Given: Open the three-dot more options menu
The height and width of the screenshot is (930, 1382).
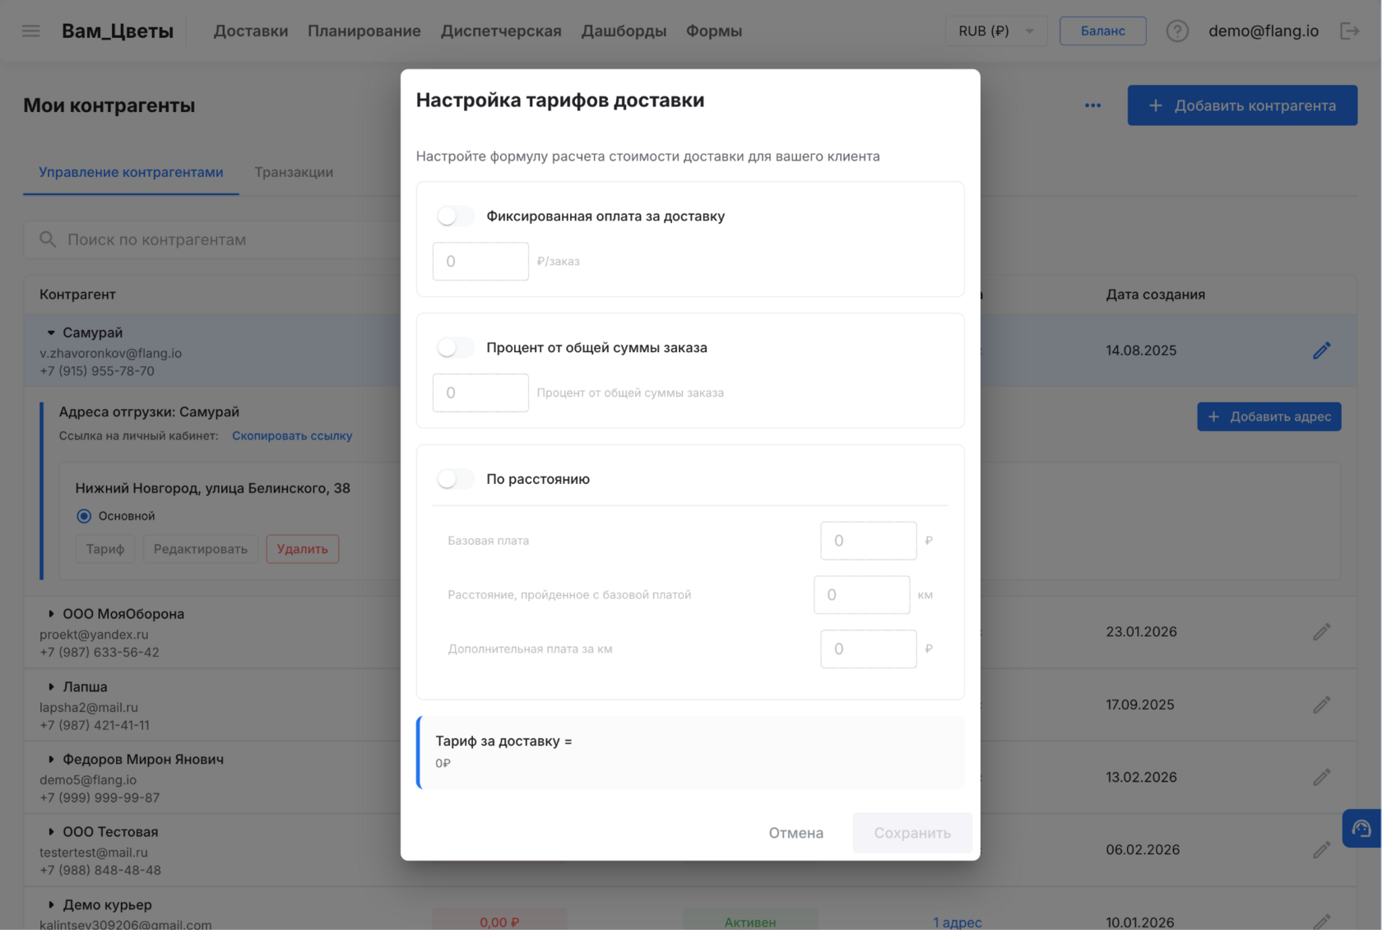Looking at the screenshot, I should click(x=1092, y=105).
